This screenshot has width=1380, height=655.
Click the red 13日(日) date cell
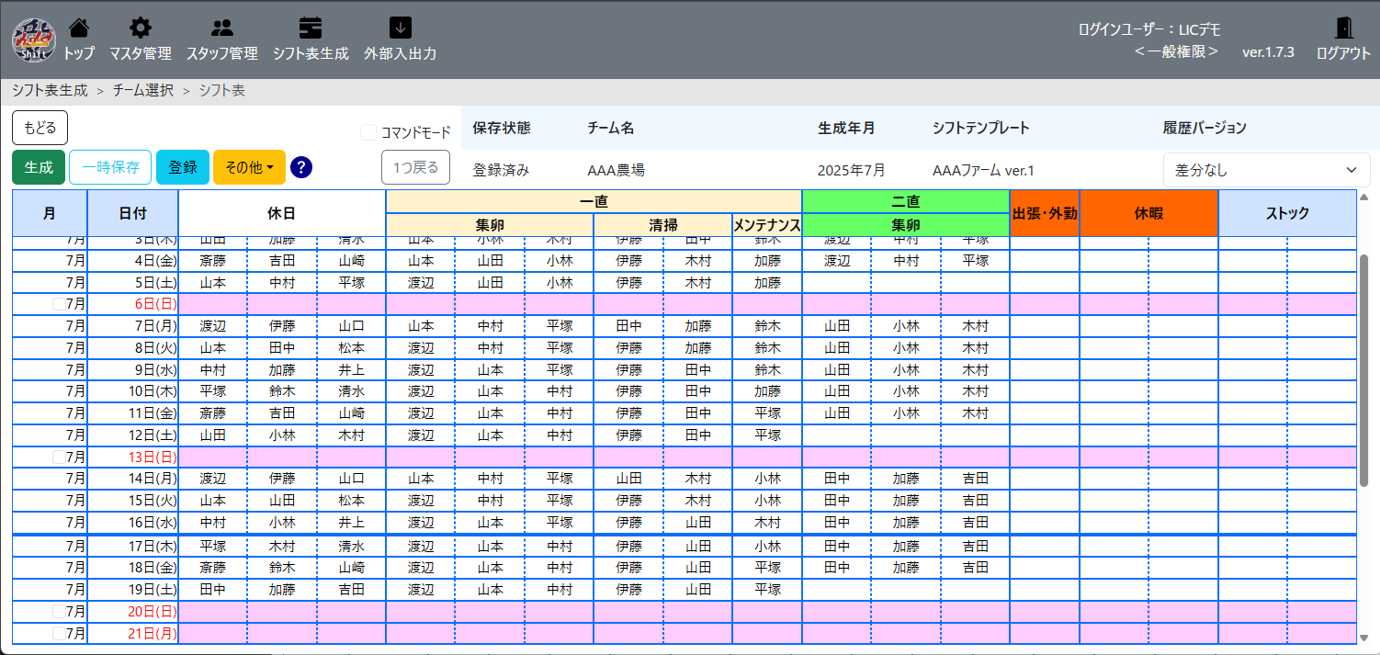132,457
